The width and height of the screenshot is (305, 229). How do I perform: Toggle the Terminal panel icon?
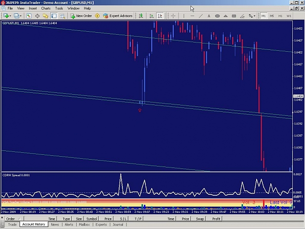coord(54,16)
